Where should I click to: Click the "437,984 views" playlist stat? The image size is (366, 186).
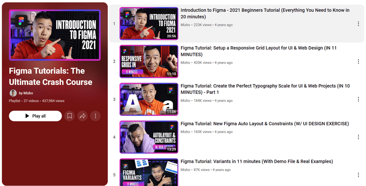[53, 101]
